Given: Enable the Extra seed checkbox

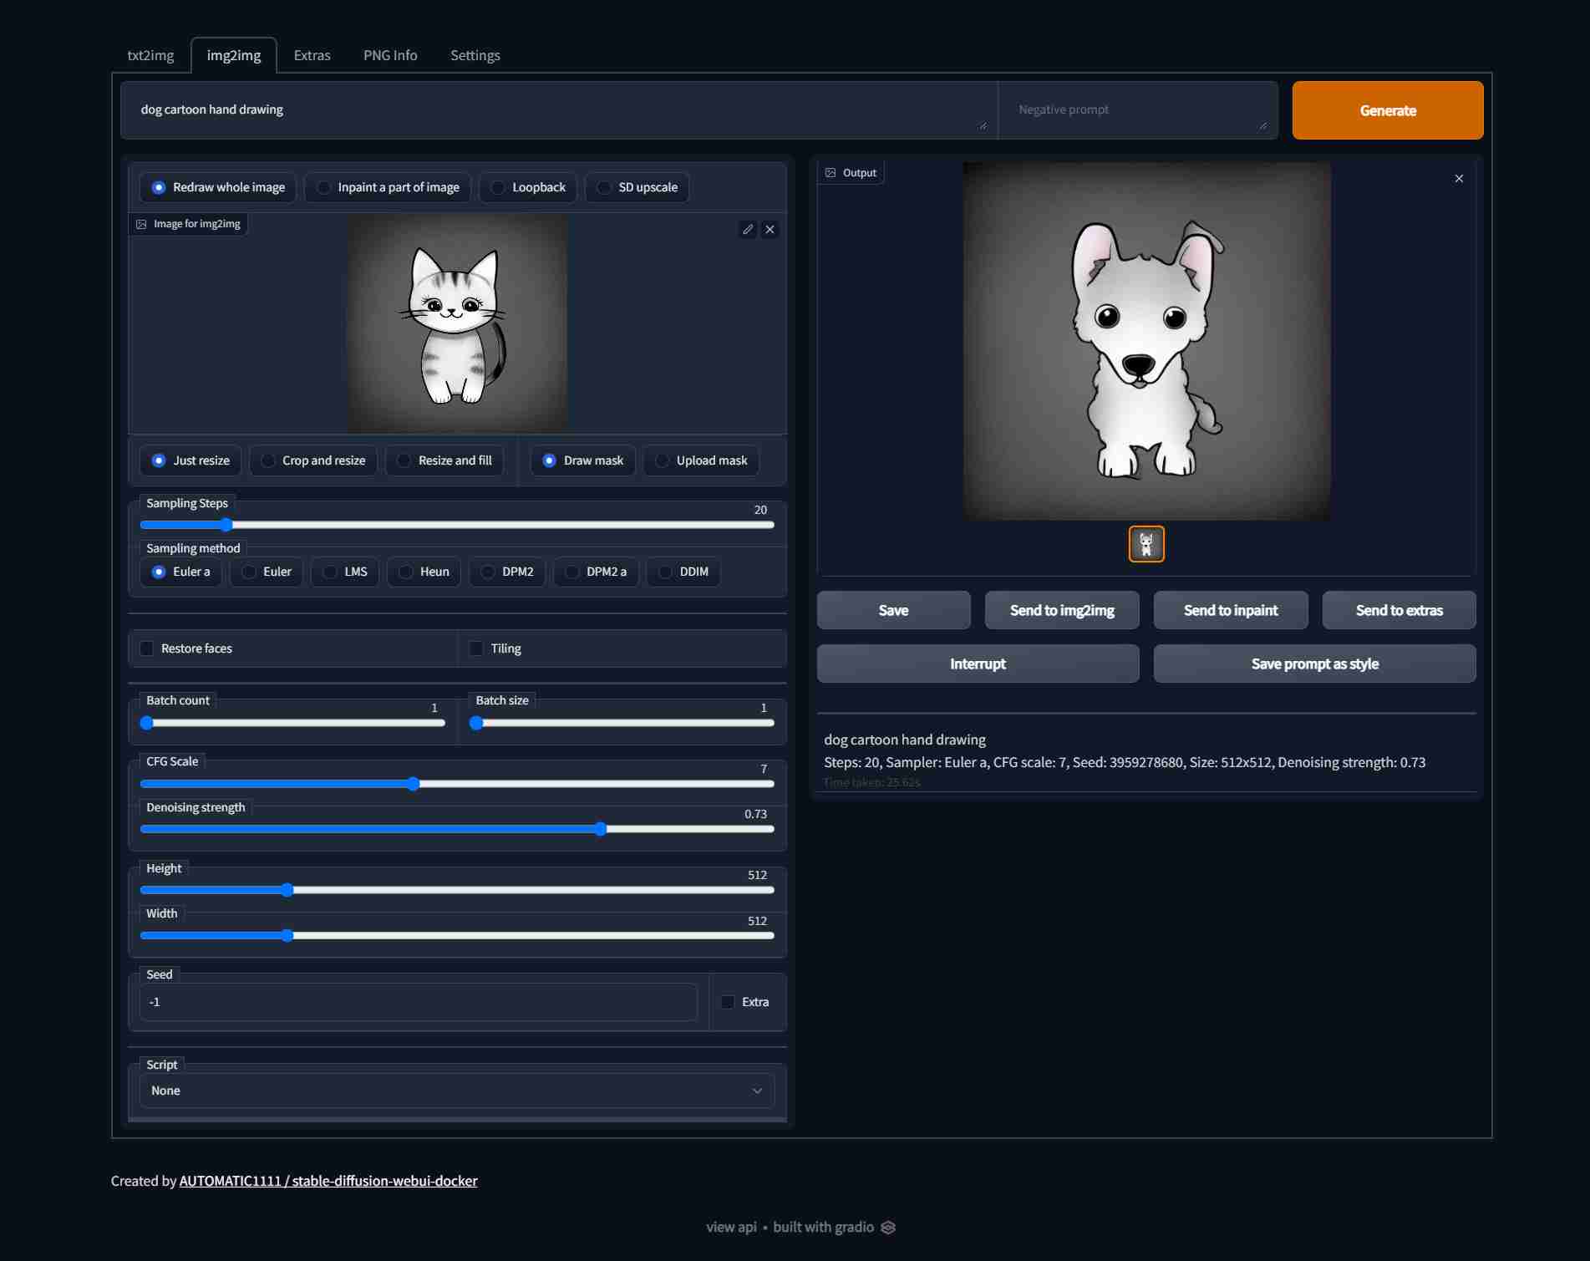Looking at the screenshot, I should [x=726, y=1001].
